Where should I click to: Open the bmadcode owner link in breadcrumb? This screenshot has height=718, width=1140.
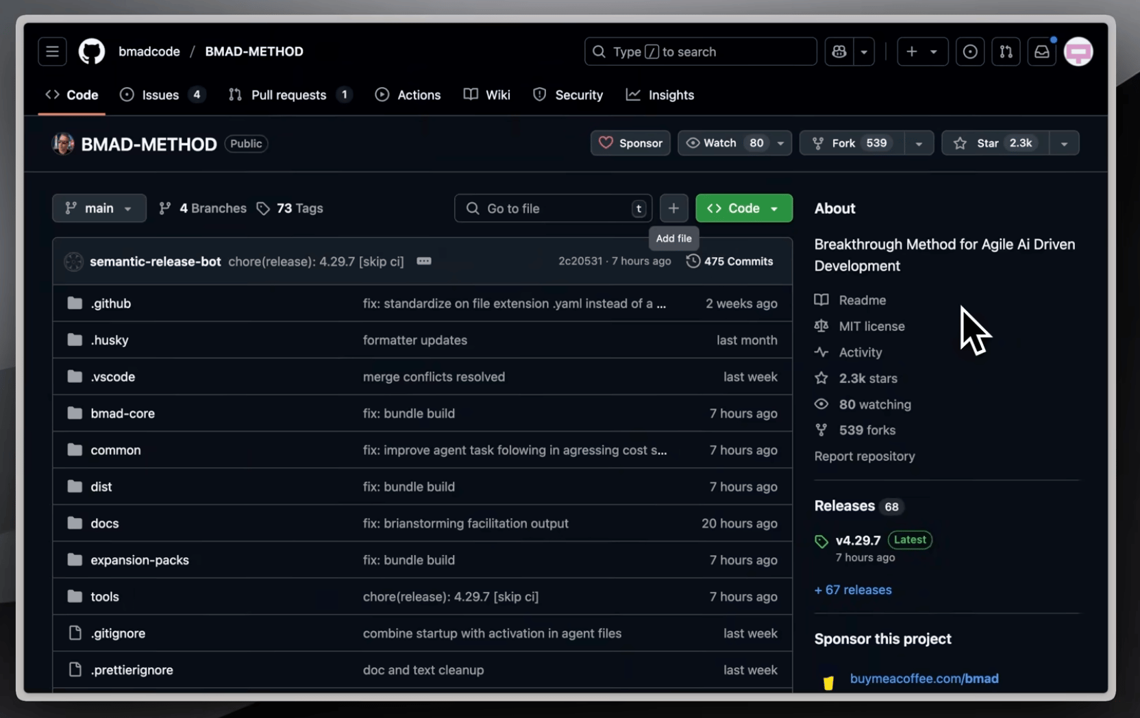click(x=149, y=51)
